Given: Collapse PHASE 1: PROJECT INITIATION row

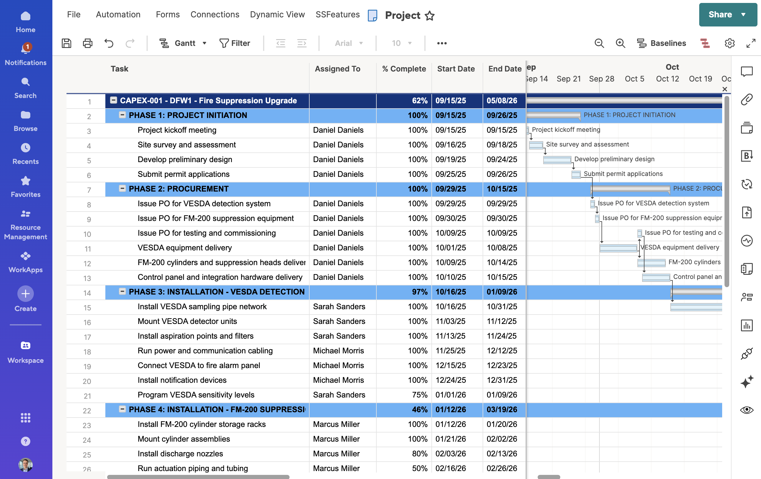Looking at the screenshot, I should [122, 115].
